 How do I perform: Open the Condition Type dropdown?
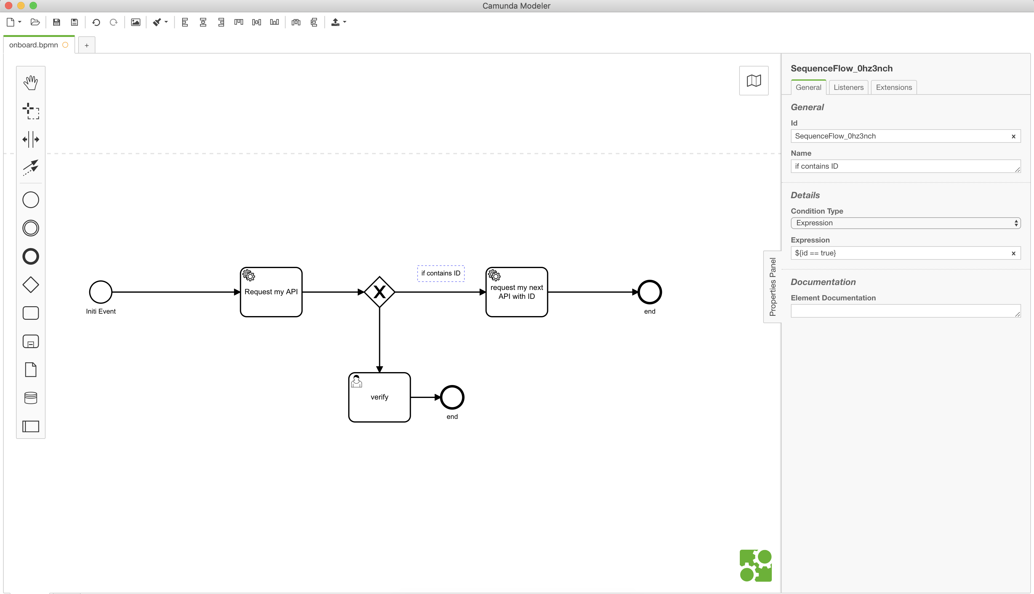[905, 223]
